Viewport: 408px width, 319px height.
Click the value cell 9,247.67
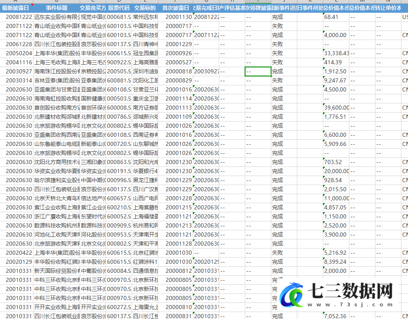pyautogui.click(x=336, y=80)
